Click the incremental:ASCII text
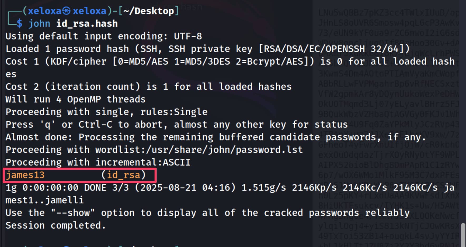Viewport: 466px width, 247px height. 143,162
